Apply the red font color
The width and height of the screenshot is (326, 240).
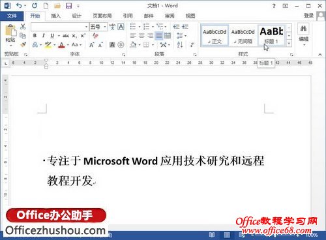62,45
